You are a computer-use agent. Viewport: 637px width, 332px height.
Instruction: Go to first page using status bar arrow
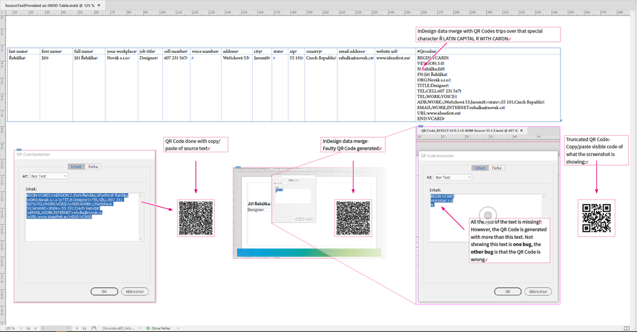tap(28, 328)
